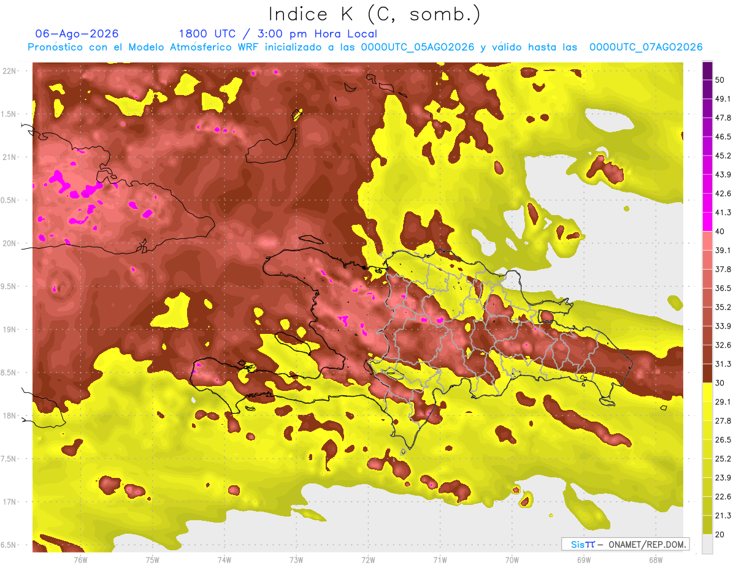The height and width of the screenshot is (568, 736).
Task: Click the '72W' longitude label
Action: (368, 560)
